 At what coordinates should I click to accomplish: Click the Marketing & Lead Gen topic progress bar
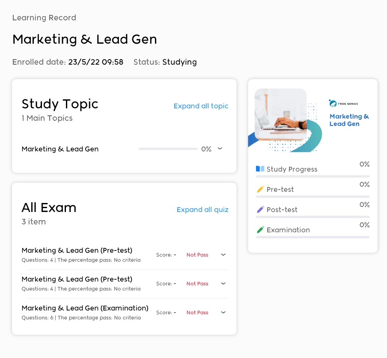[168, 149]
